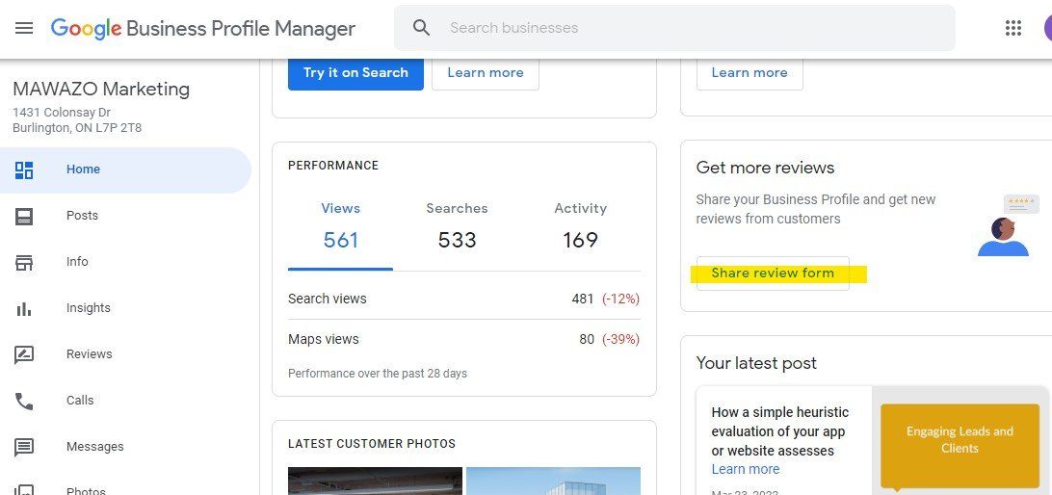1052x495 pixels.
Task: Click Performance over the past 28 days note
Action: [378, 374]
